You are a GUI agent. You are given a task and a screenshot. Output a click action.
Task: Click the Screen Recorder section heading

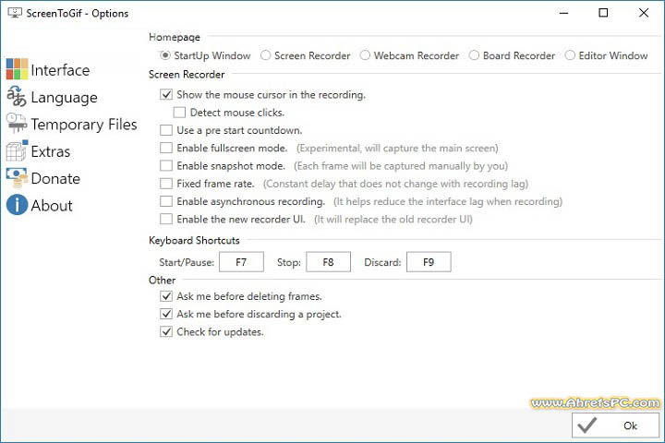[x=187, y=75]
